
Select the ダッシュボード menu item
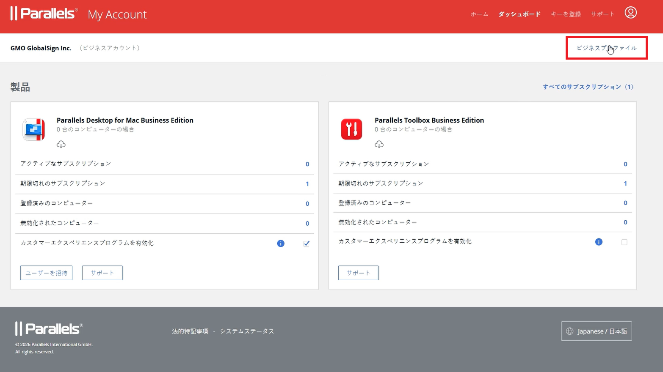pos(519,14)
